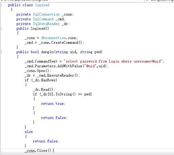Collapse the loginad() constructor outlining marker
This screenshot has height=155, width=174.
1,29
